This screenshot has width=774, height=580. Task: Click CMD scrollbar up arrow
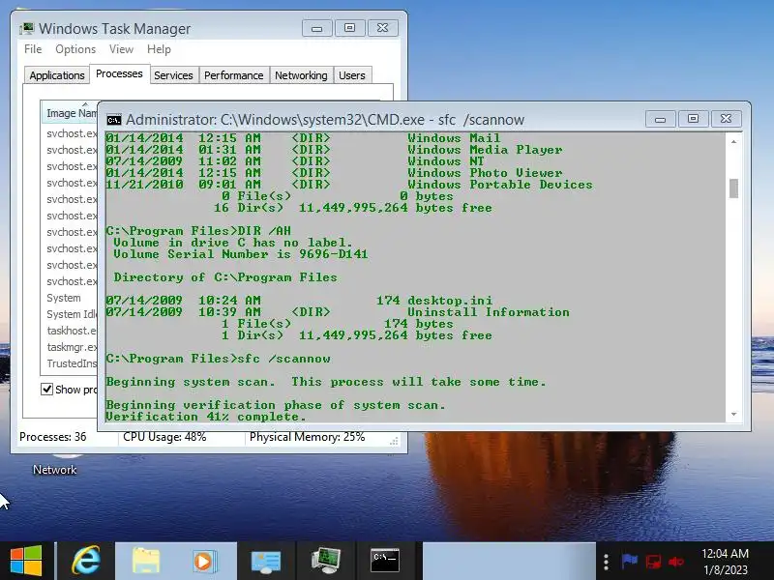tap(734, 141)
